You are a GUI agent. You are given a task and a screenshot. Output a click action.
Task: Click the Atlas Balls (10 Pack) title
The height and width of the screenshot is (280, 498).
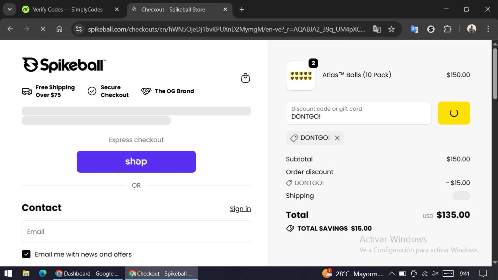[357, 75]
